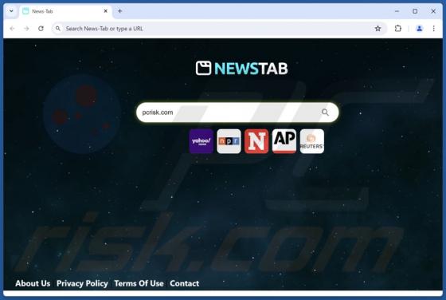Open the Chrome three-dot menu
Image resolution: width=446 pixels, height=300 pixels.
(434, 29)
